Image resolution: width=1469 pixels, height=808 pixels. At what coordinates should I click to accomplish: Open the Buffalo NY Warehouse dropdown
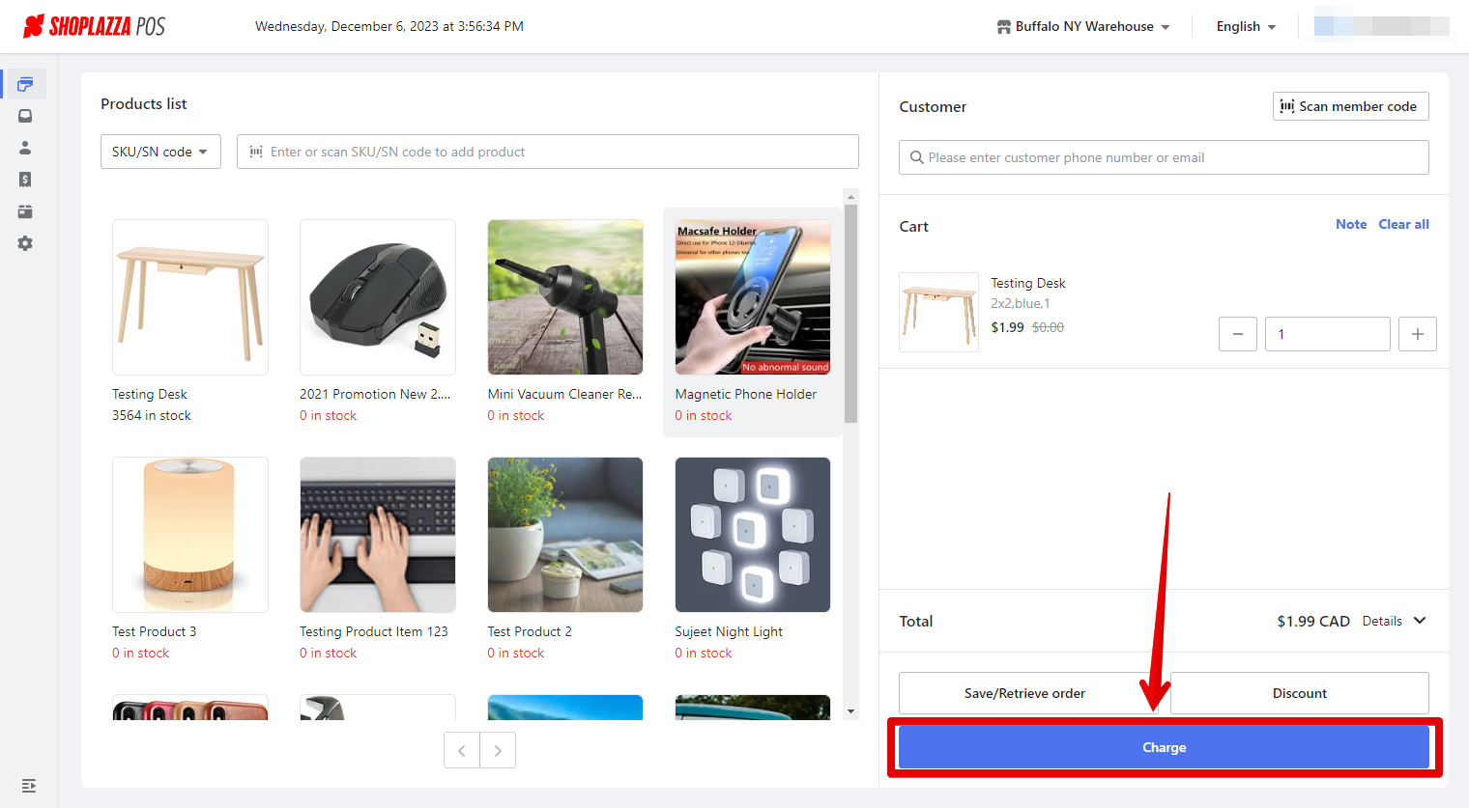point(1083,27)
